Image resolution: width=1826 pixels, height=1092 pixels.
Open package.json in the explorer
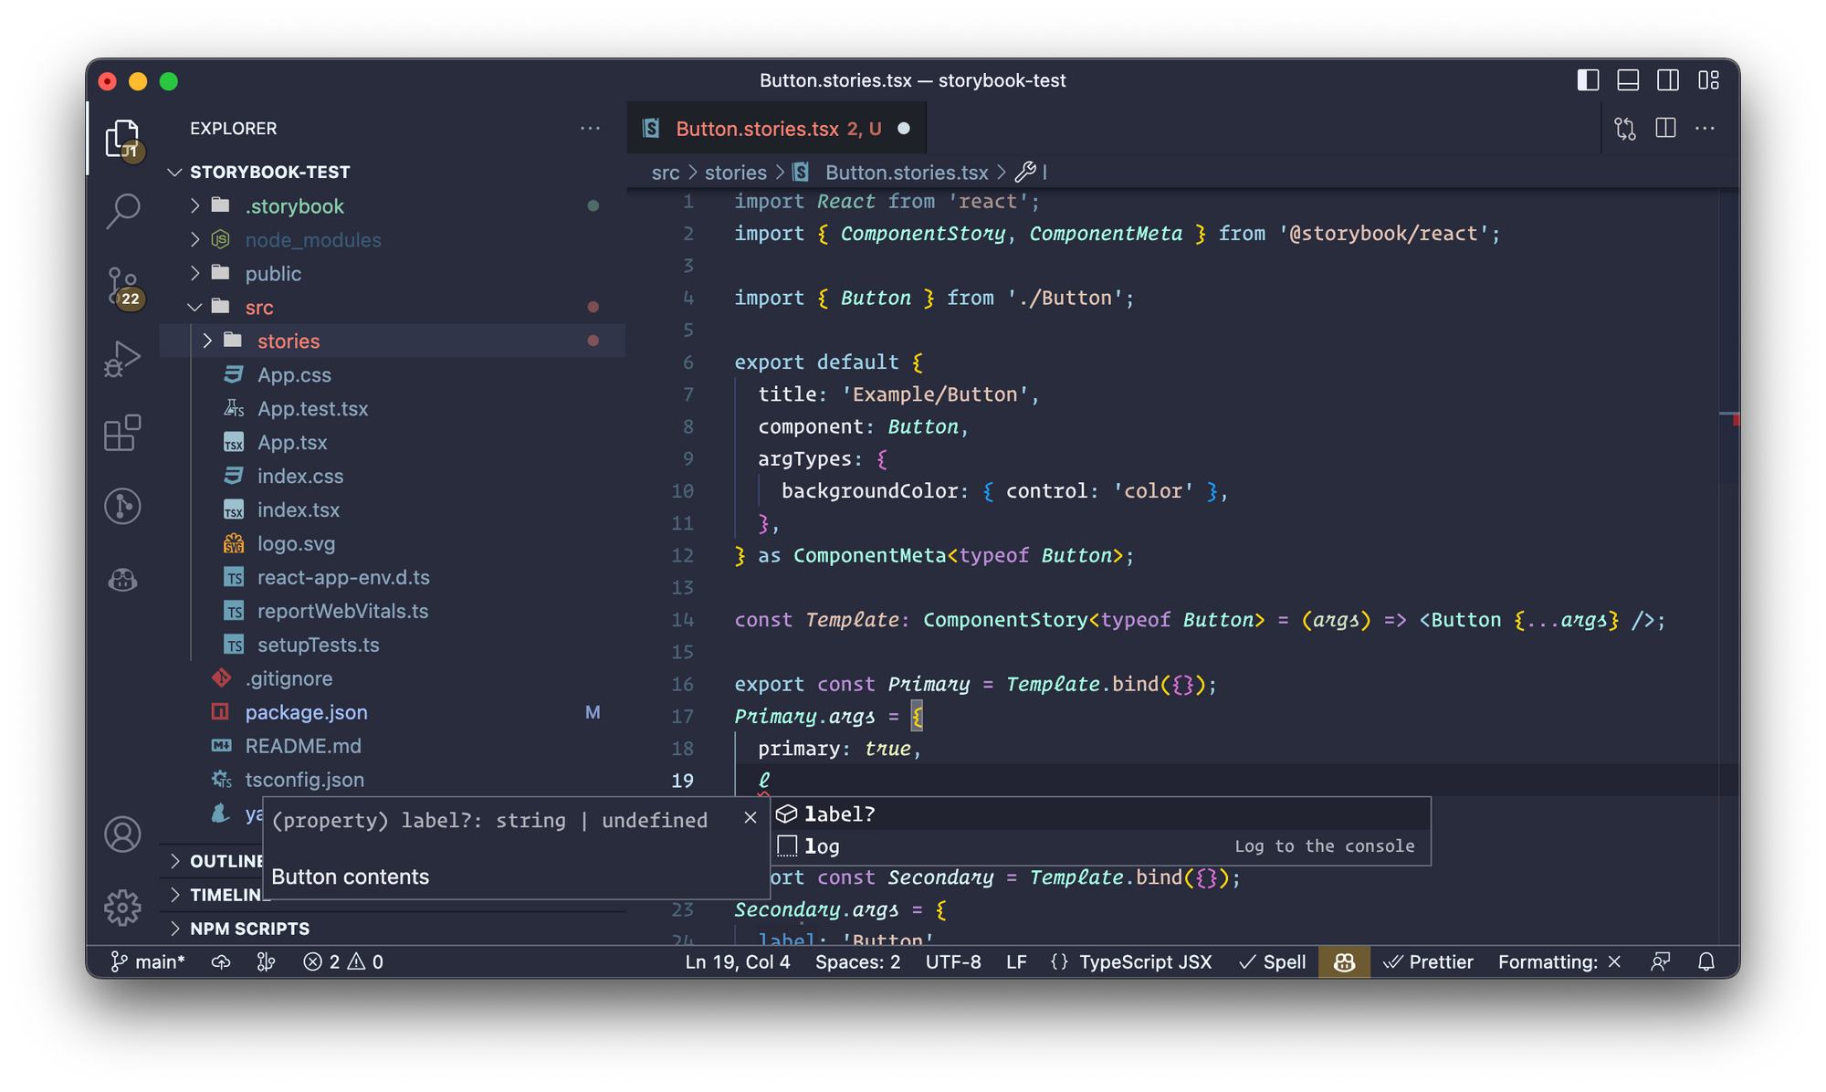pyautogui.click(x=306, y=712)
